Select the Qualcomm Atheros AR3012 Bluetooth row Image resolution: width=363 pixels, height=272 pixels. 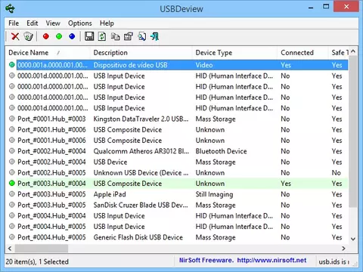176,151
